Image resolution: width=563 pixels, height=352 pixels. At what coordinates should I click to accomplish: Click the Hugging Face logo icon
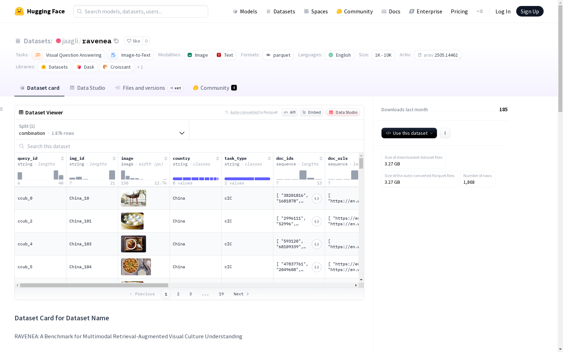[x=19, y=11]
